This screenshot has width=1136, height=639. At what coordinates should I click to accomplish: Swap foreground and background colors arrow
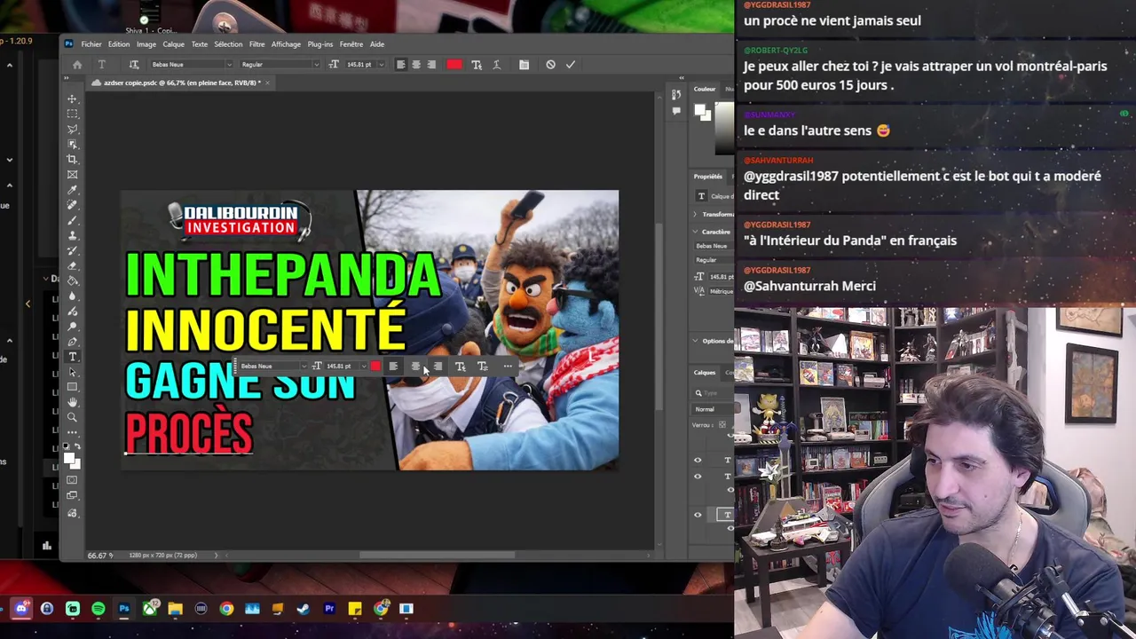click(x=78, y=446)
